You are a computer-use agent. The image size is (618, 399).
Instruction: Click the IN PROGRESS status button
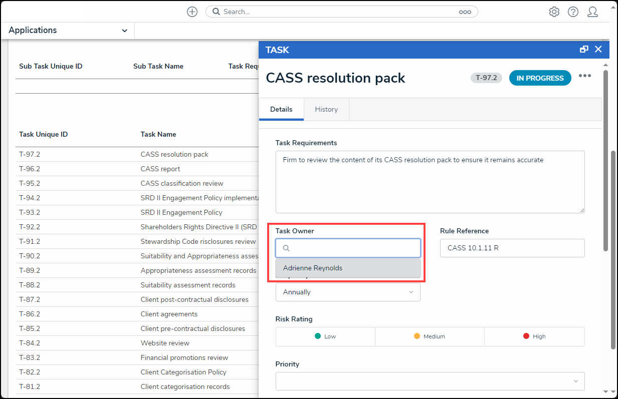(540, 78)
